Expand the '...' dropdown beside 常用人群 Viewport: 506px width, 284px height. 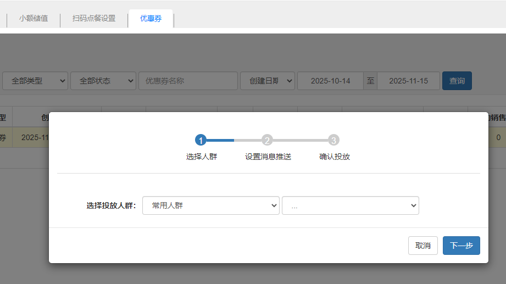[x=350, y=205]
